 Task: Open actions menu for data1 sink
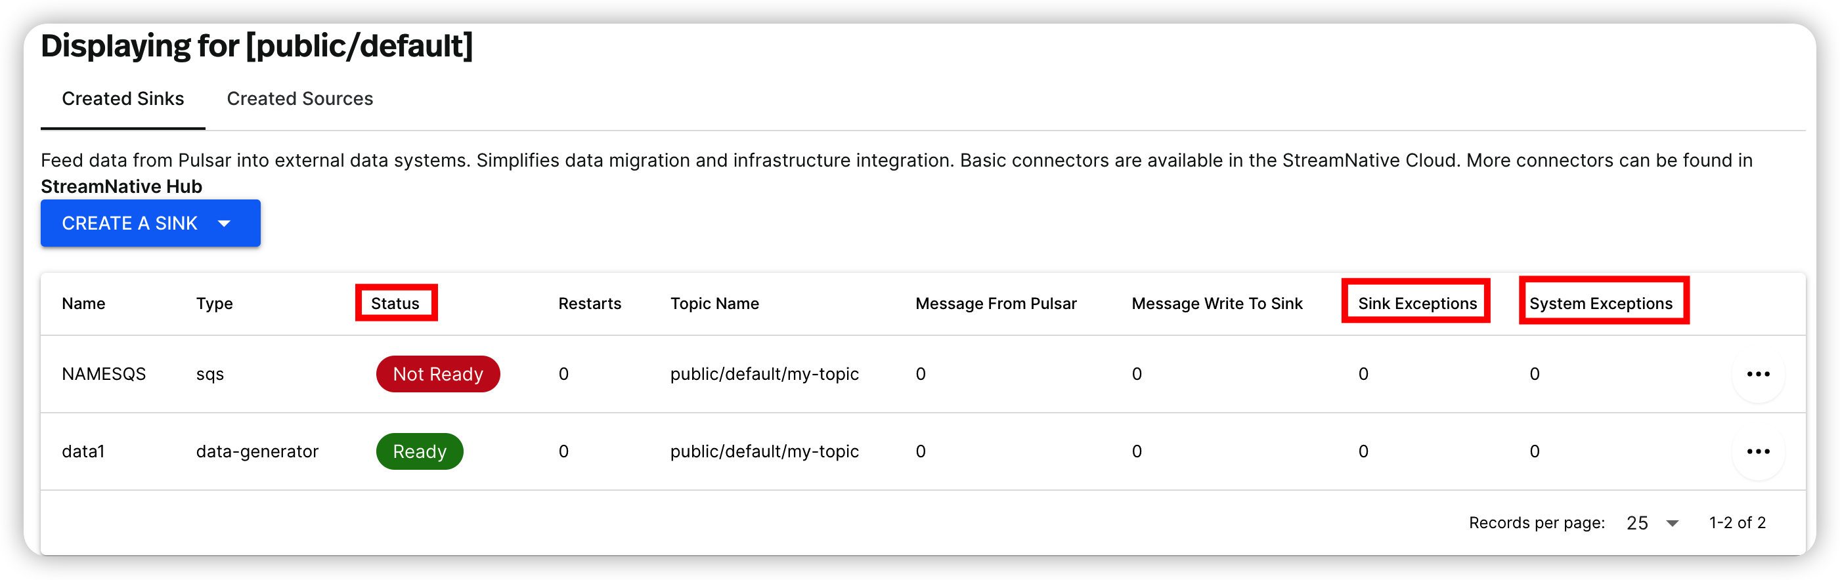(x=1760, y=451)
